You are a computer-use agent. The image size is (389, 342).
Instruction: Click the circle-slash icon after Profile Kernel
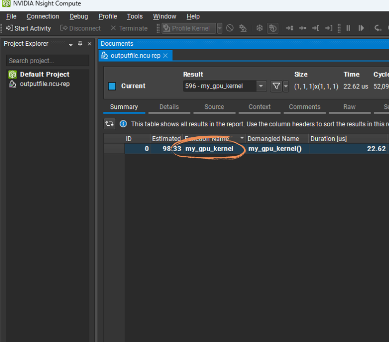[x=230, y=28]
